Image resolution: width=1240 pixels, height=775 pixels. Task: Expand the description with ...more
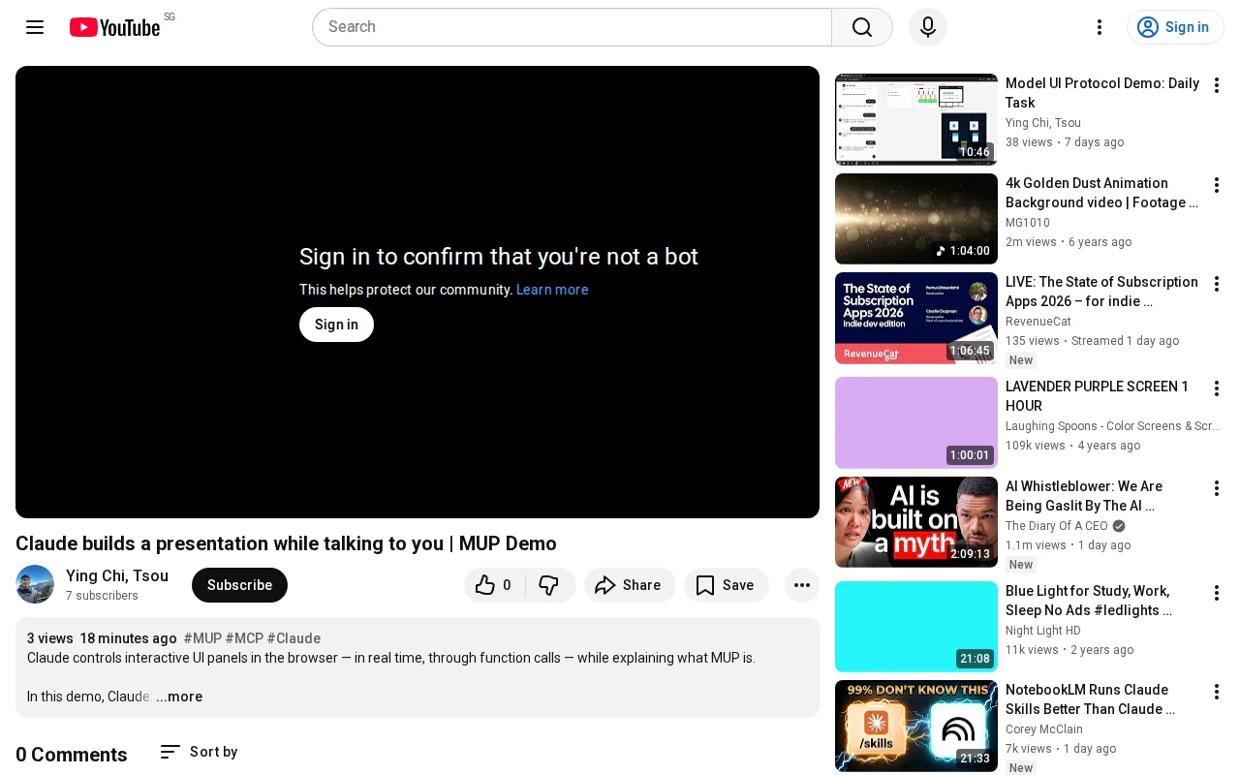pyautogui.click(x=179, y=697)
